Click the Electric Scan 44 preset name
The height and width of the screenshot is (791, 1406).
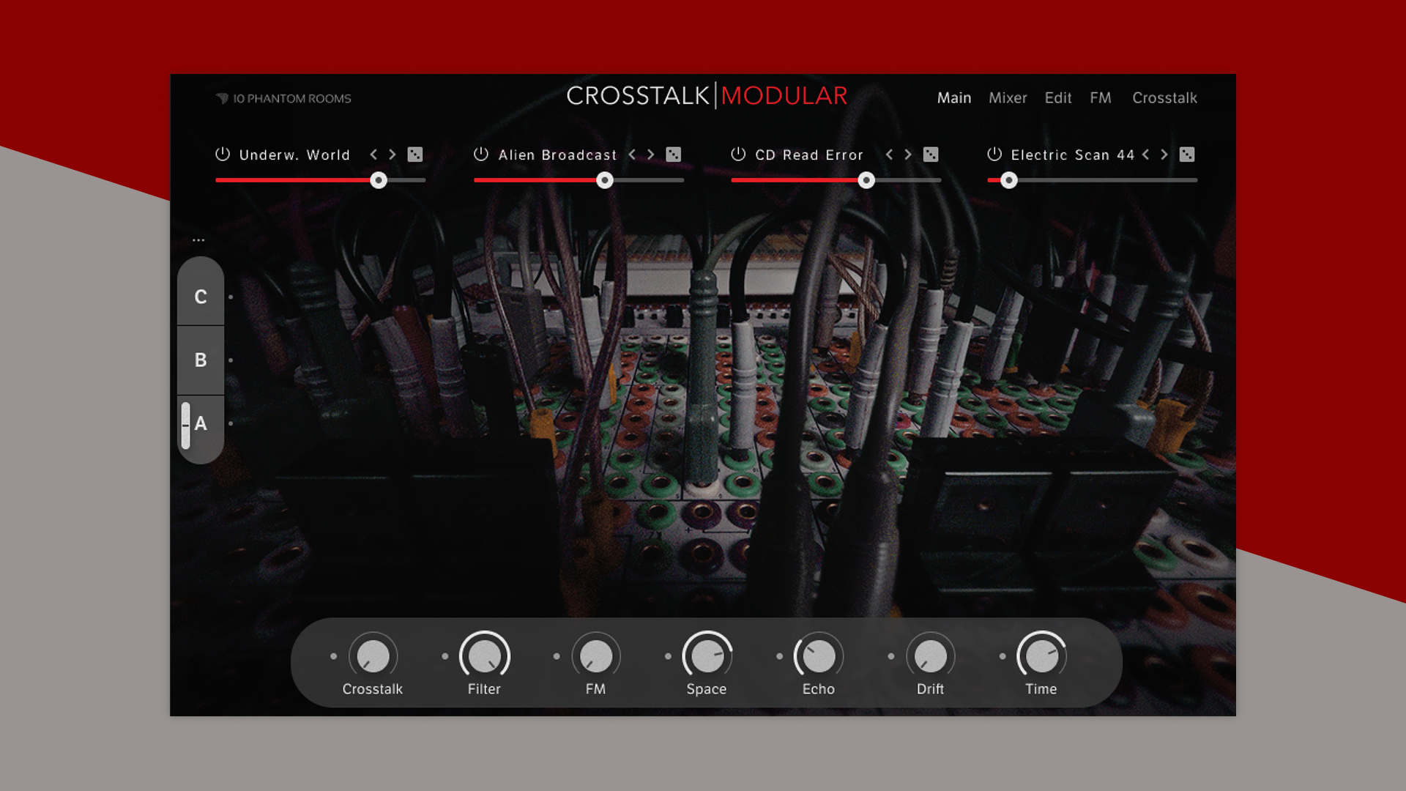coord(1072,155)
